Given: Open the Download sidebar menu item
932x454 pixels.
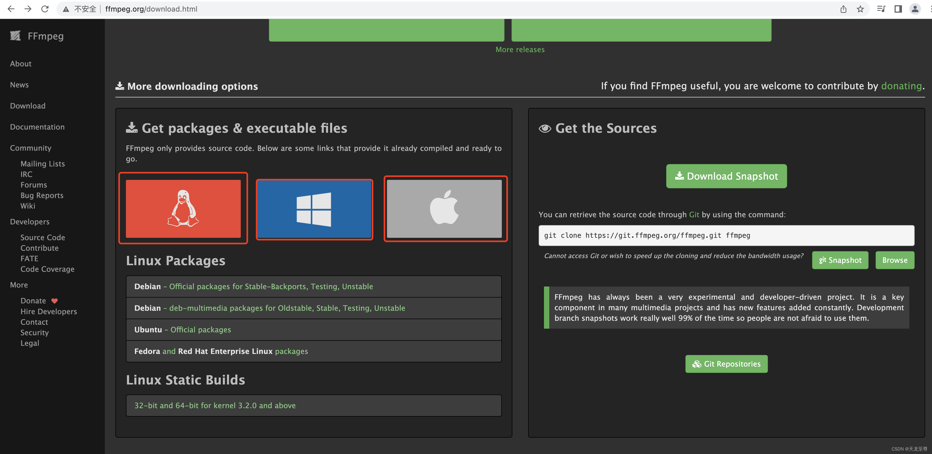Looking at the screenshot, I should tap(27, 106).
